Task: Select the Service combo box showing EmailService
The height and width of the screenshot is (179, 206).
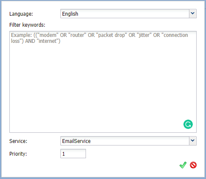Action: (129, 141)
